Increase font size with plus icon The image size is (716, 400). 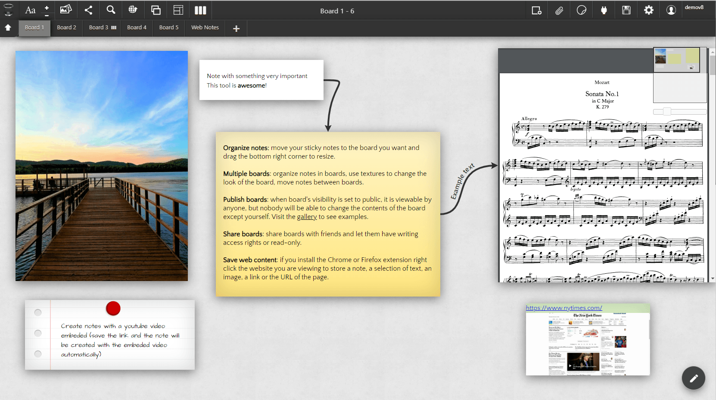tap(47, 8)
